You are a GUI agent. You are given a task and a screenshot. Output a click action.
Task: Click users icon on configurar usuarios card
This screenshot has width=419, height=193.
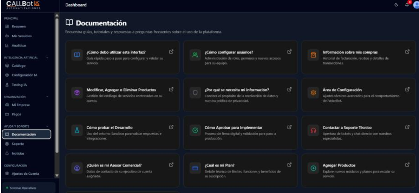(x=195, y=55)
